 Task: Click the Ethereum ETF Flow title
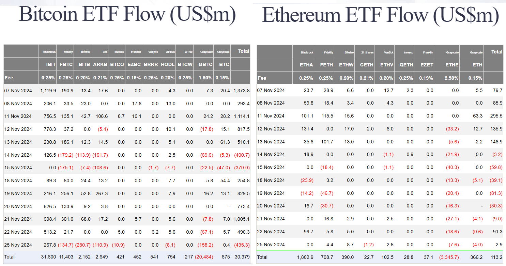click(x=380, y=15)
